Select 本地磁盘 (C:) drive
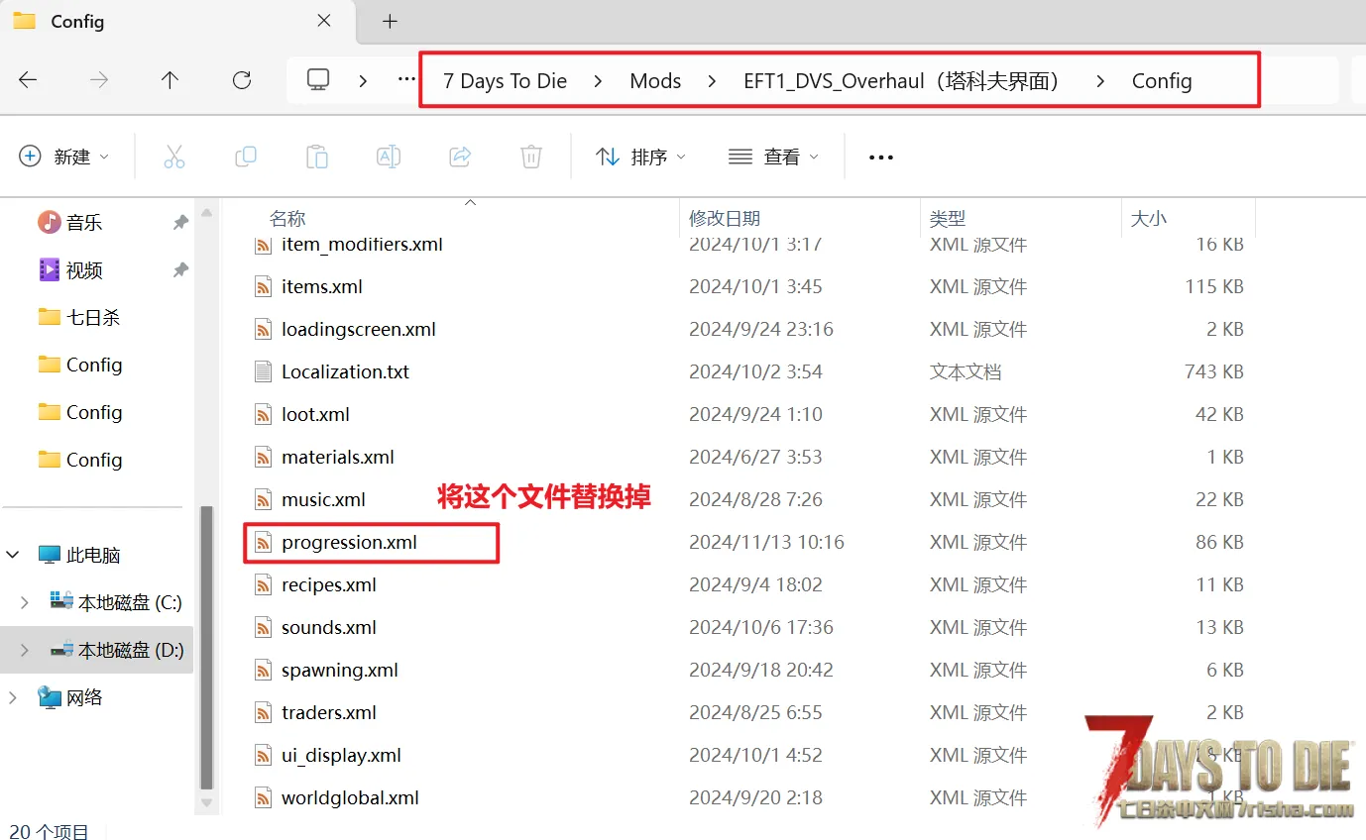Screen dimensions: 1366x840 [x=130, y=602]
